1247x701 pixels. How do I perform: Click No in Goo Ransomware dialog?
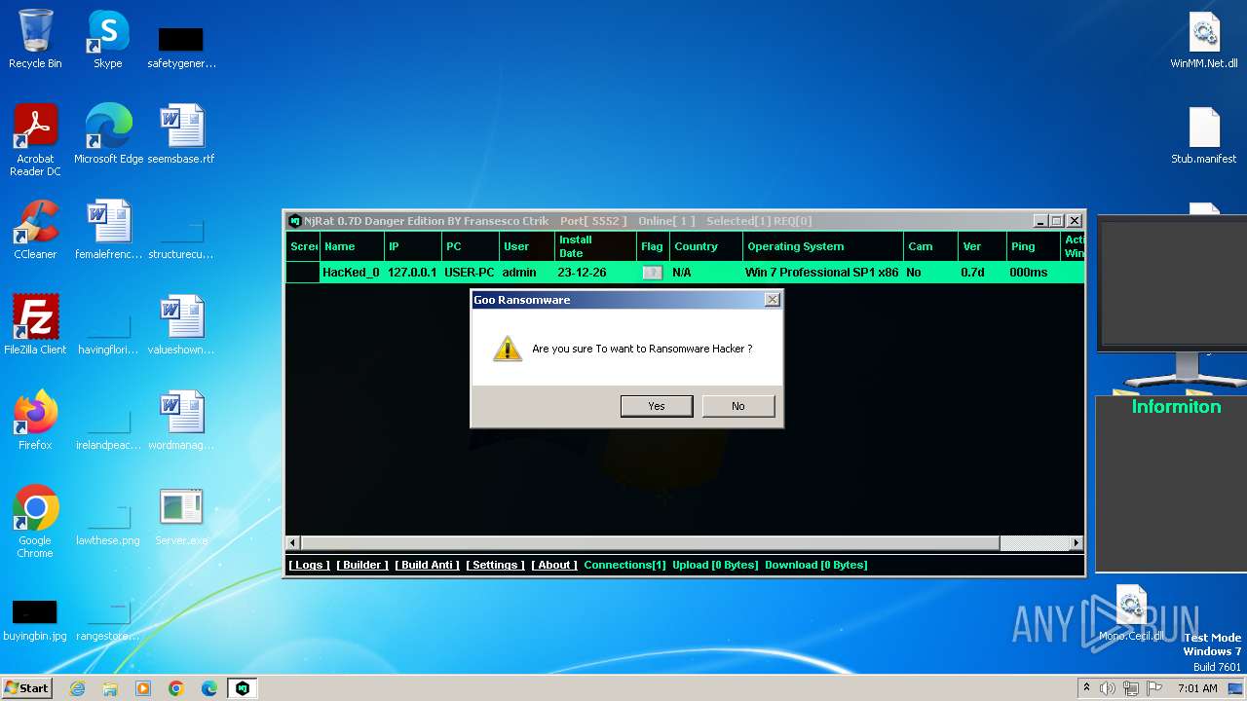738,406
